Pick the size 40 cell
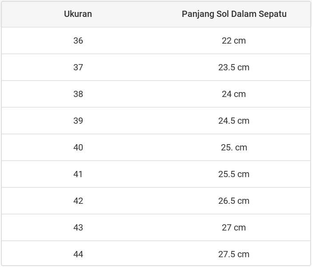Screen dimensions: 312x267 pyautogui.click(x=78, y=147)
